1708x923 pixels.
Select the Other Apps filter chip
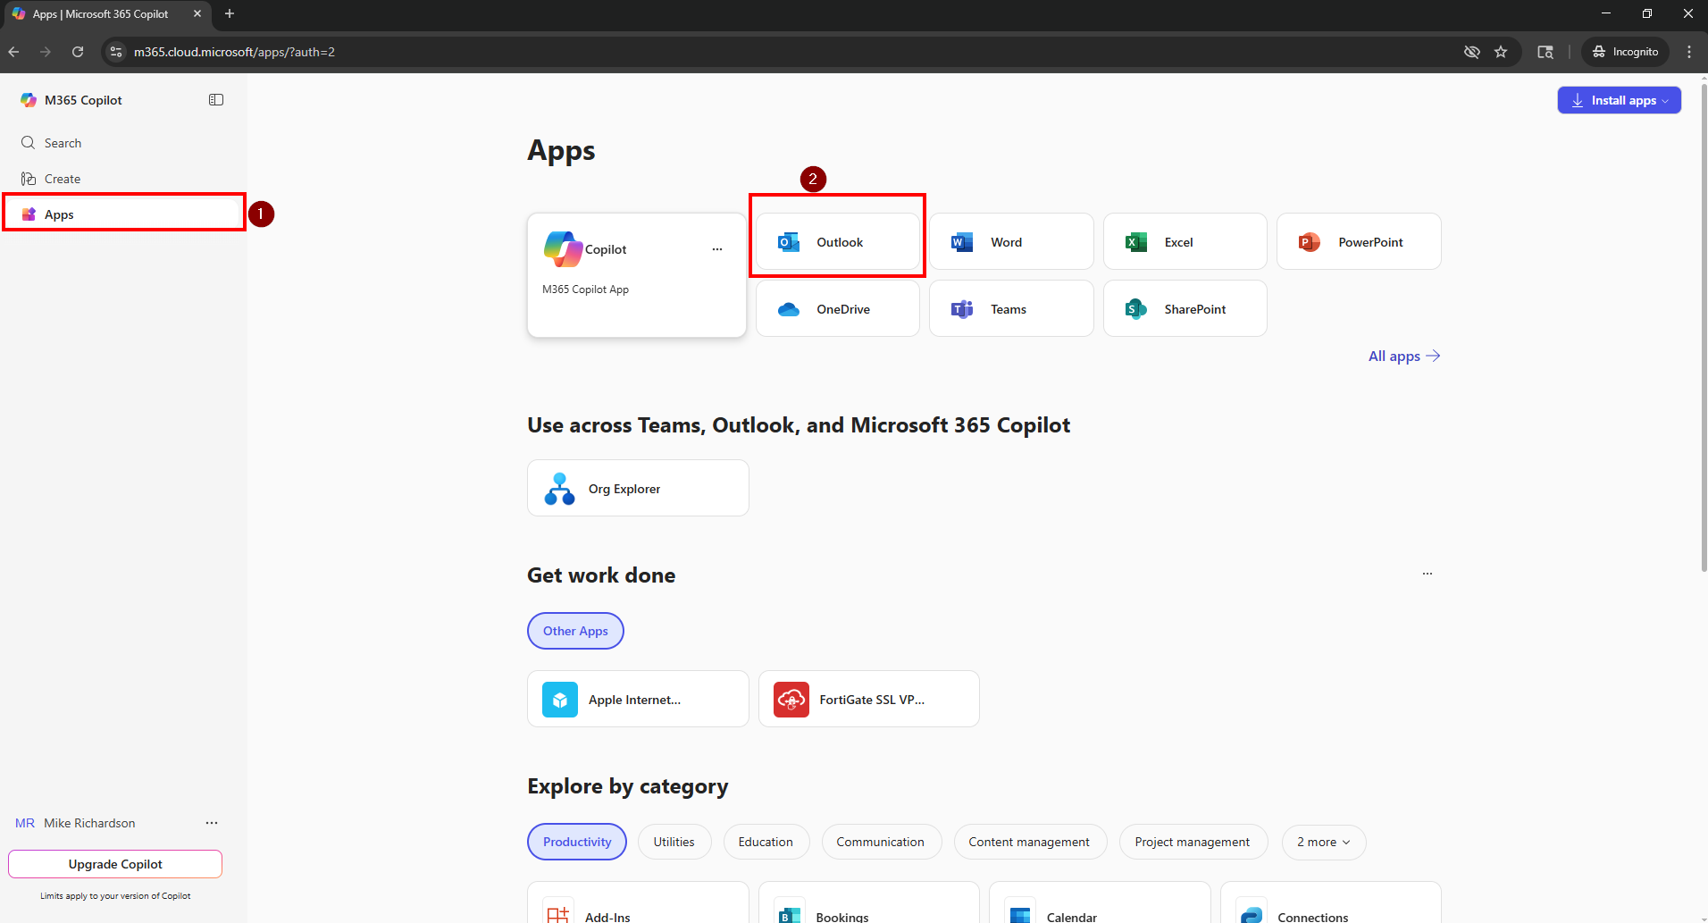(575, 631)
